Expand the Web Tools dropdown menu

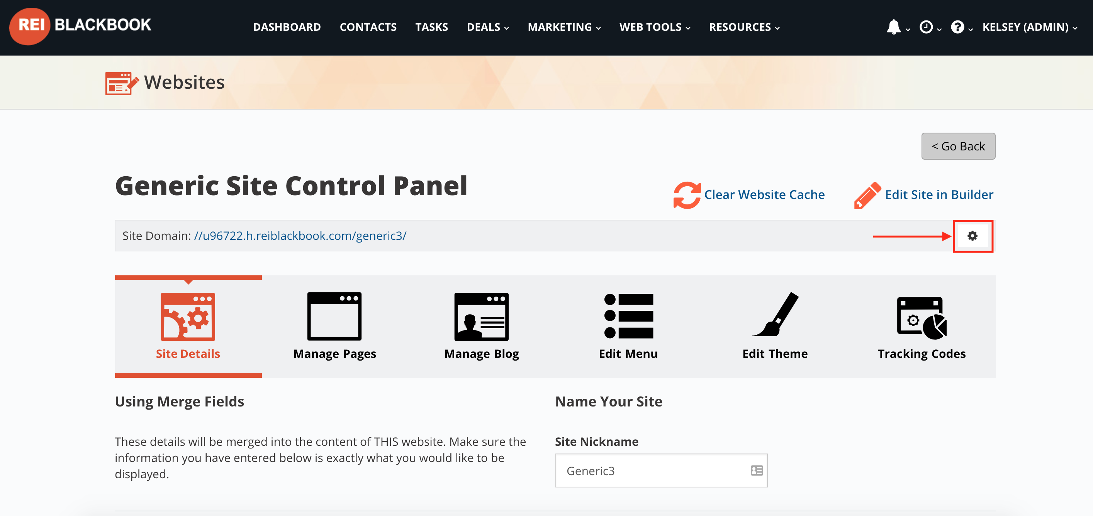click(655, 27)
